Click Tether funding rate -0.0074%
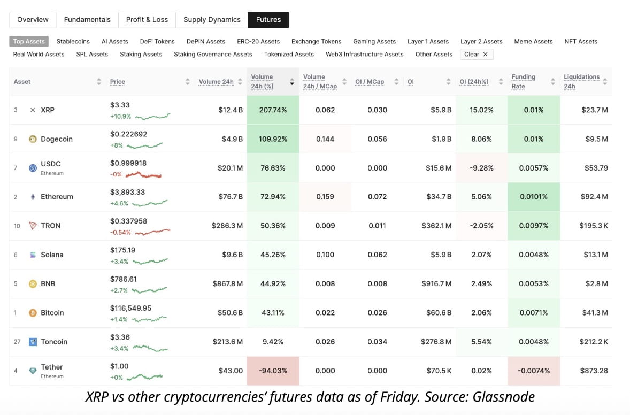 coord(534,371)
